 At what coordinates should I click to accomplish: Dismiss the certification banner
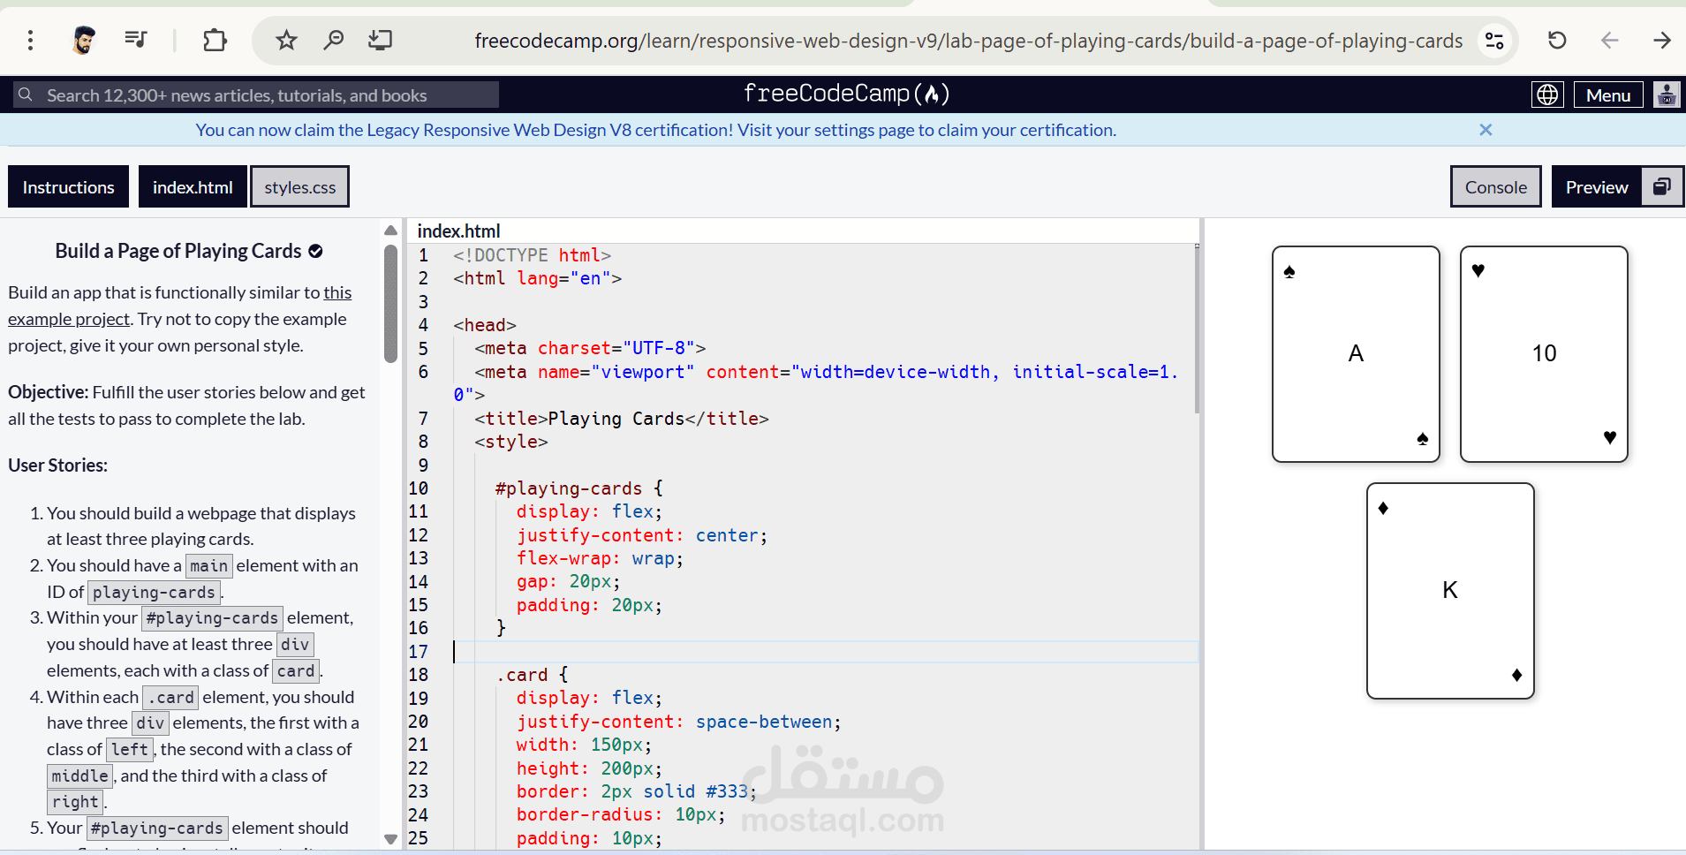[1486, 130]
